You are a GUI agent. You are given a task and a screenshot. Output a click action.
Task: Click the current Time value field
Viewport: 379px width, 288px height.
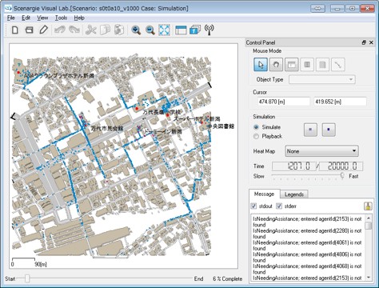294,166
